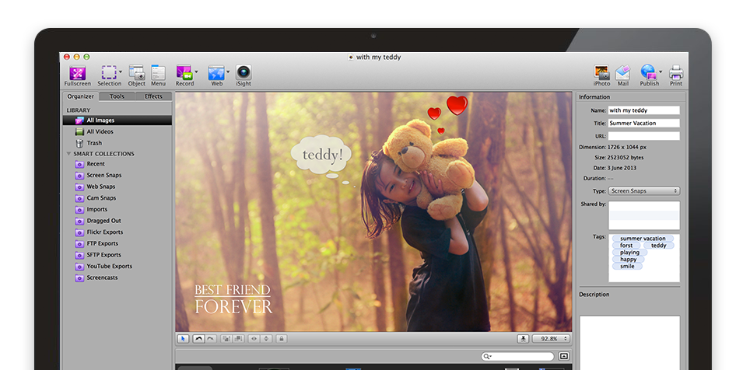Screen dimensions: 750x370
Task: Select the arrow pointer tool below canvas
Action: pyautogui.click(x=184, y=339)
